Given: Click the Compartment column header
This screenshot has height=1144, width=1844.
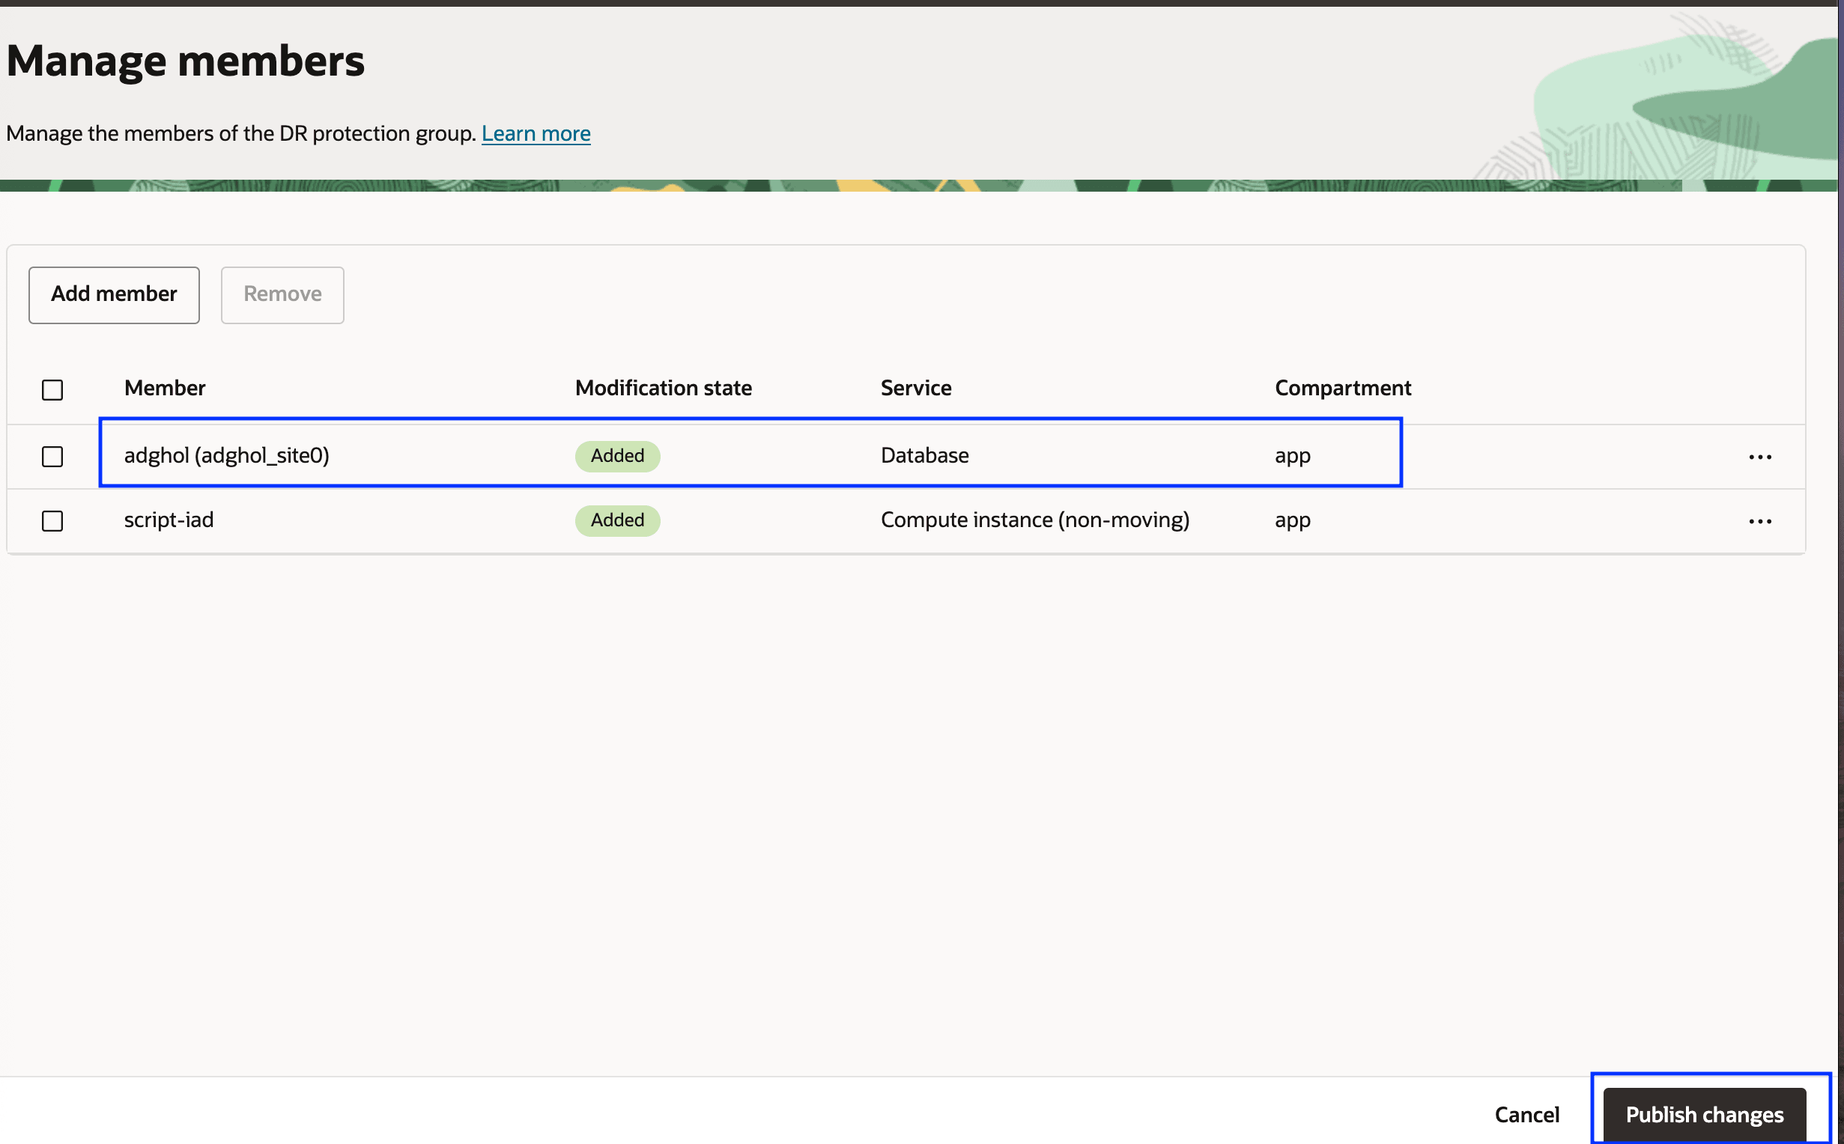Looking at the screenshot, I should (1342, 388).
